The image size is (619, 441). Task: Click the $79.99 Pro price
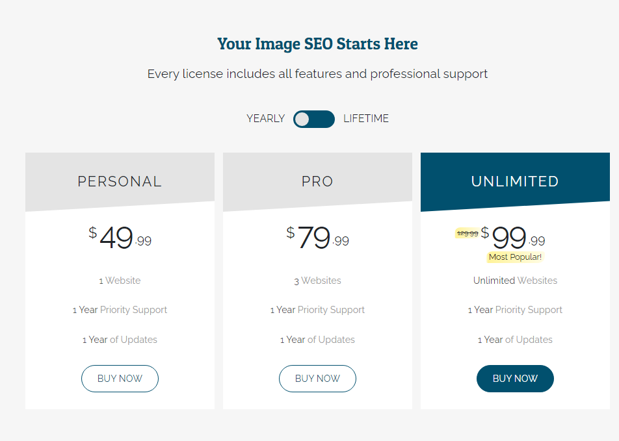coord(317,238)
